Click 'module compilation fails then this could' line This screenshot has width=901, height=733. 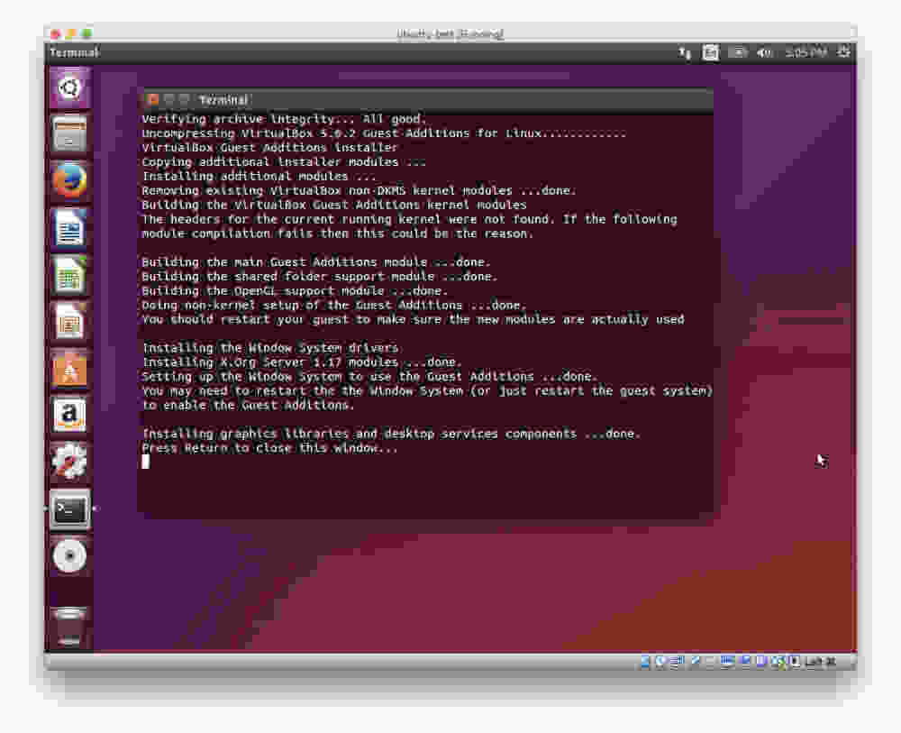(337, 234)
